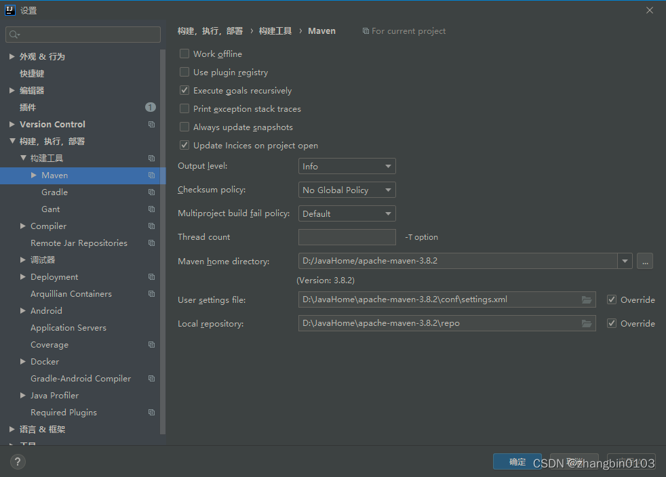
Task: Check Always update snapshots option
Action: 184,127
